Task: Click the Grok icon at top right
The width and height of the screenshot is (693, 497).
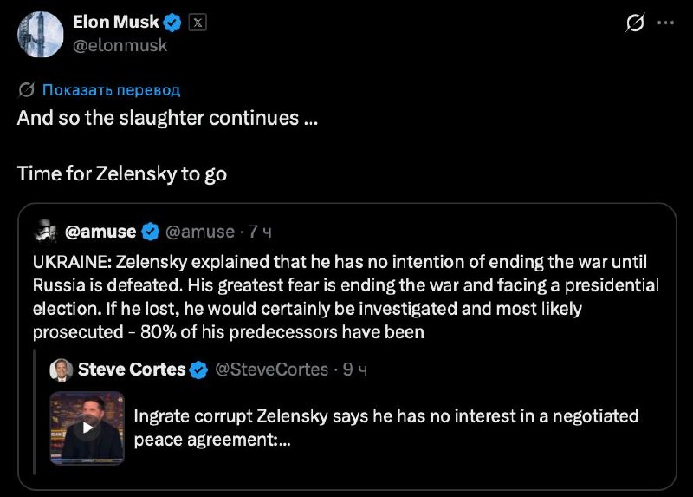Action: pyautogui.click(x=635, y=23)
